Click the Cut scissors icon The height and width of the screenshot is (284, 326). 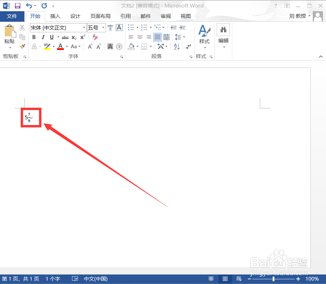[22, 28]
